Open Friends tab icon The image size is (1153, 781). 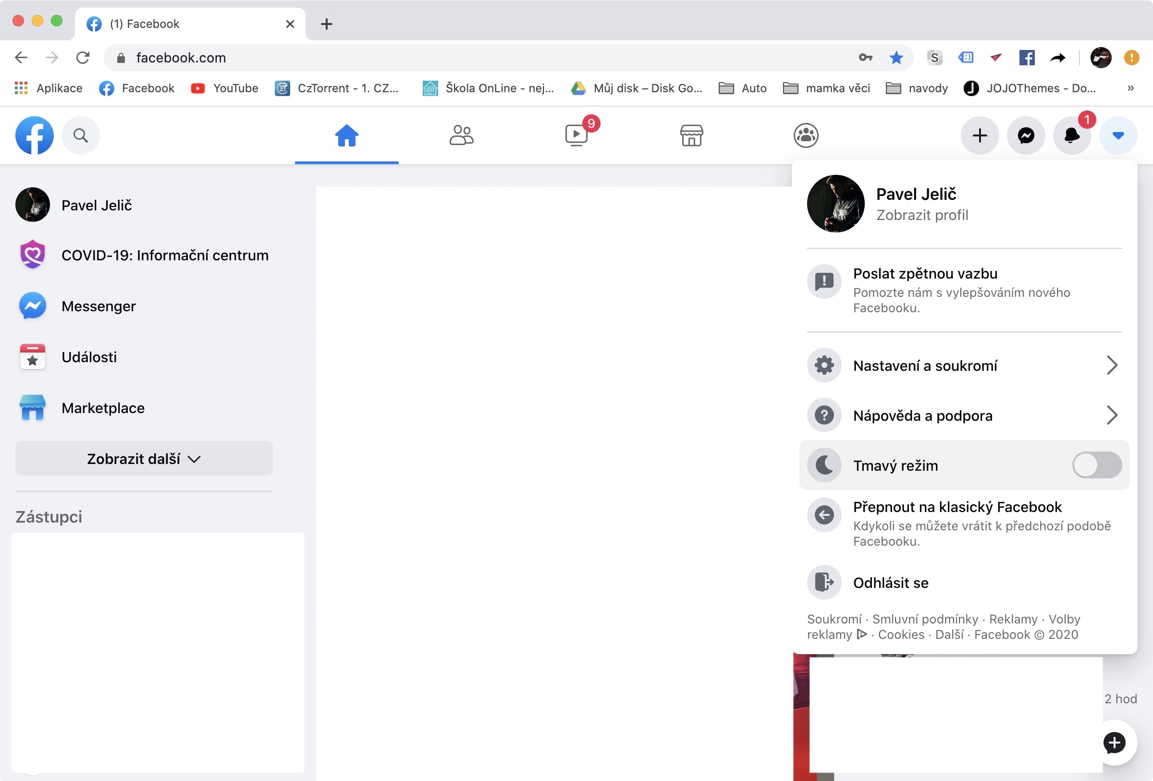(x=461, y=135)
